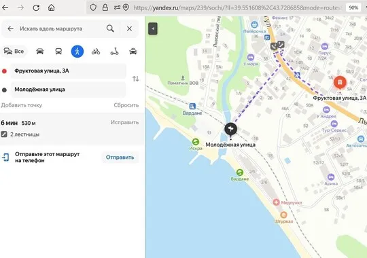367x258 pixels.
Task: Edit the destination 'Молодёжная улица' field
Action: (69, 90)
